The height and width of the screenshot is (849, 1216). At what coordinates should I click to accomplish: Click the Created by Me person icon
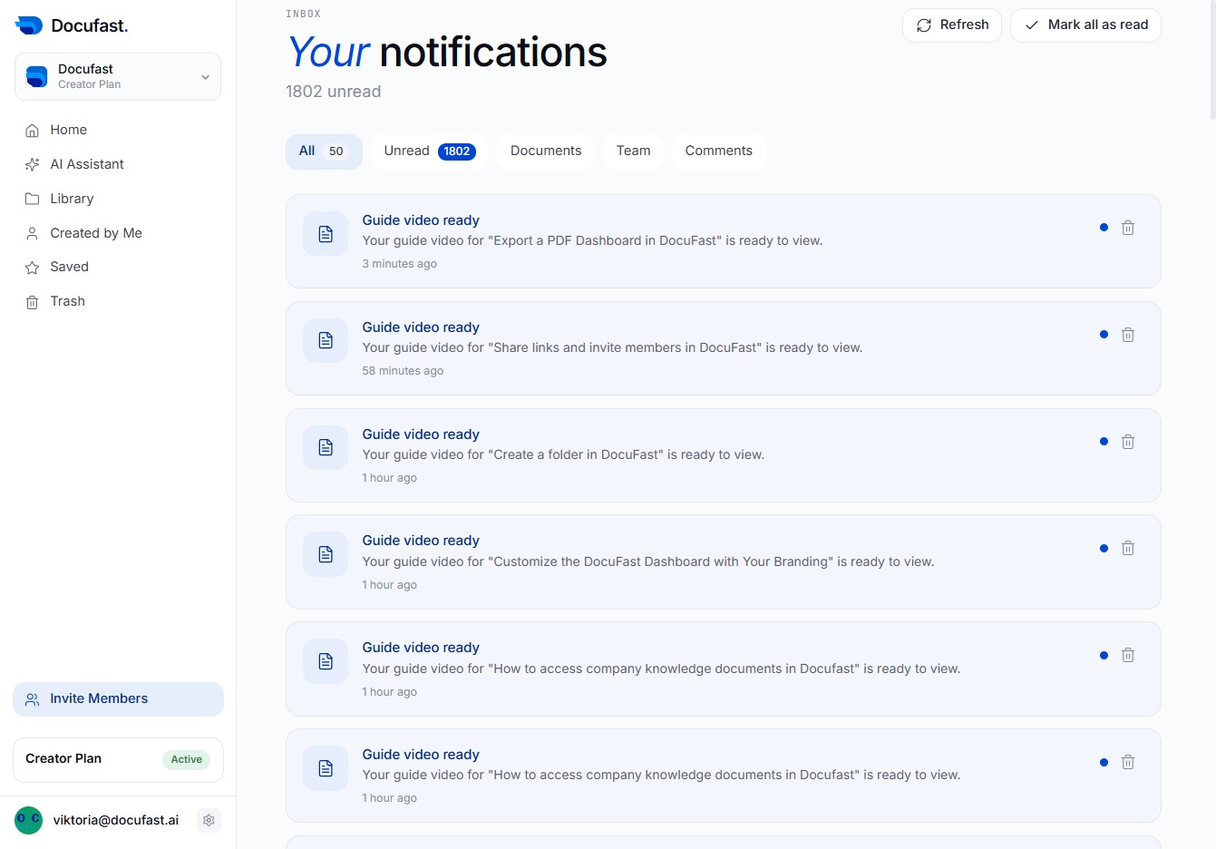[x=32, y=233]
